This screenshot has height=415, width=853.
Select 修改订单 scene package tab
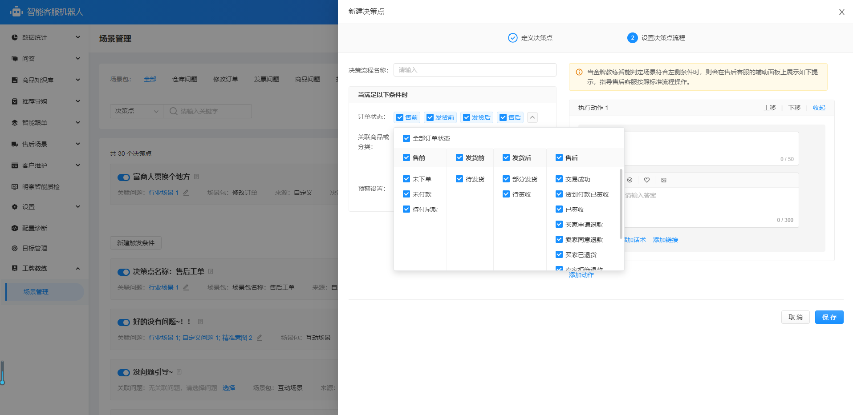pyautogui.click(x=226, y=79)
